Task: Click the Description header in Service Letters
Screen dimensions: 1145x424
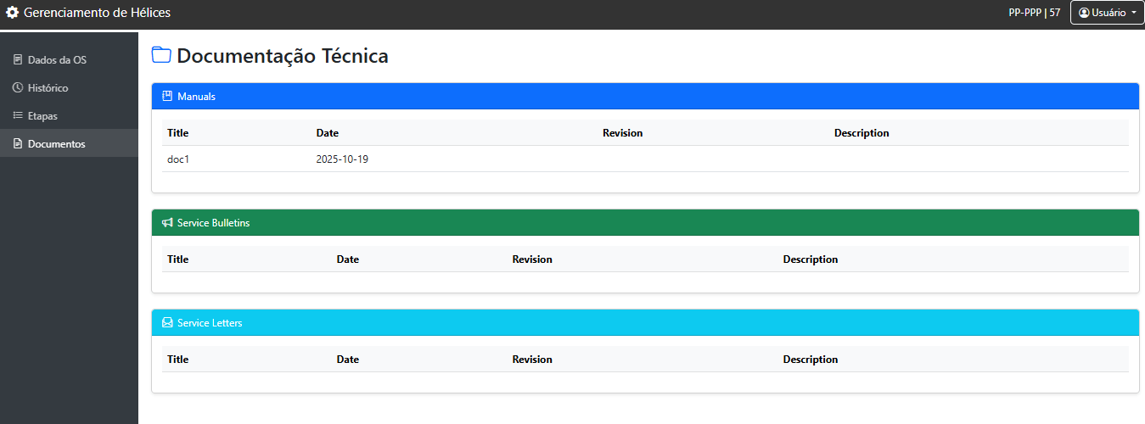Action: [x=811, y=360]
